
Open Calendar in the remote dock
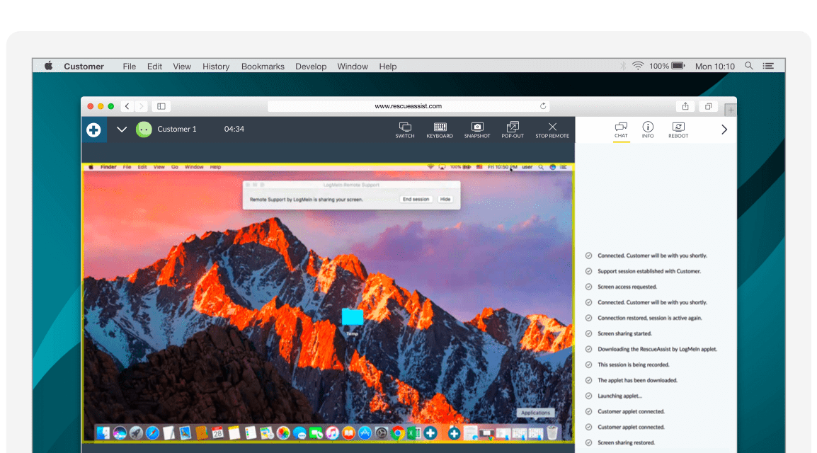click(x=218, y=432)
